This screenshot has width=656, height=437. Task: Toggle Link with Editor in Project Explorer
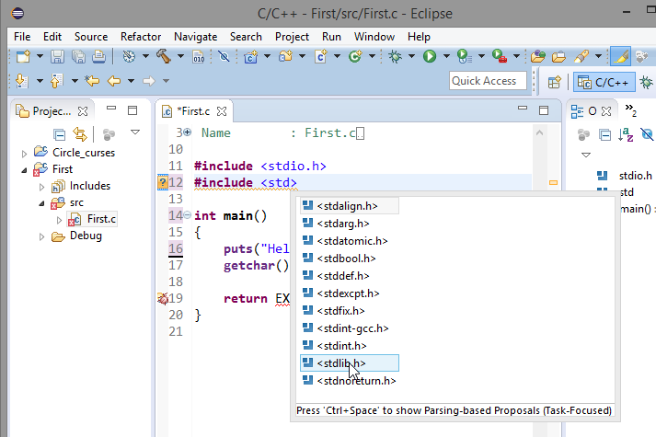[79, 134]
